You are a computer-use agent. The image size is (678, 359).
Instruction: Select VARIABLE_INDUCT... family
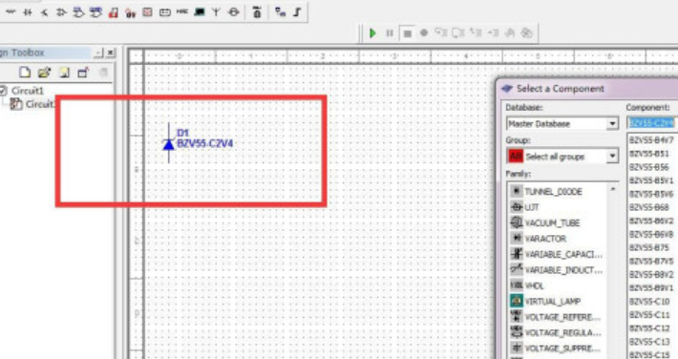pyautogui.click(x=563, y=270)
